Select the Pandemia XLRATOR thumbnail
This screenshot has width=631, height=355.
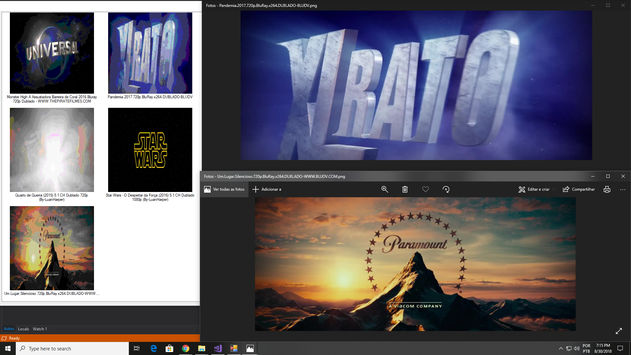click(x=150, y=53)
